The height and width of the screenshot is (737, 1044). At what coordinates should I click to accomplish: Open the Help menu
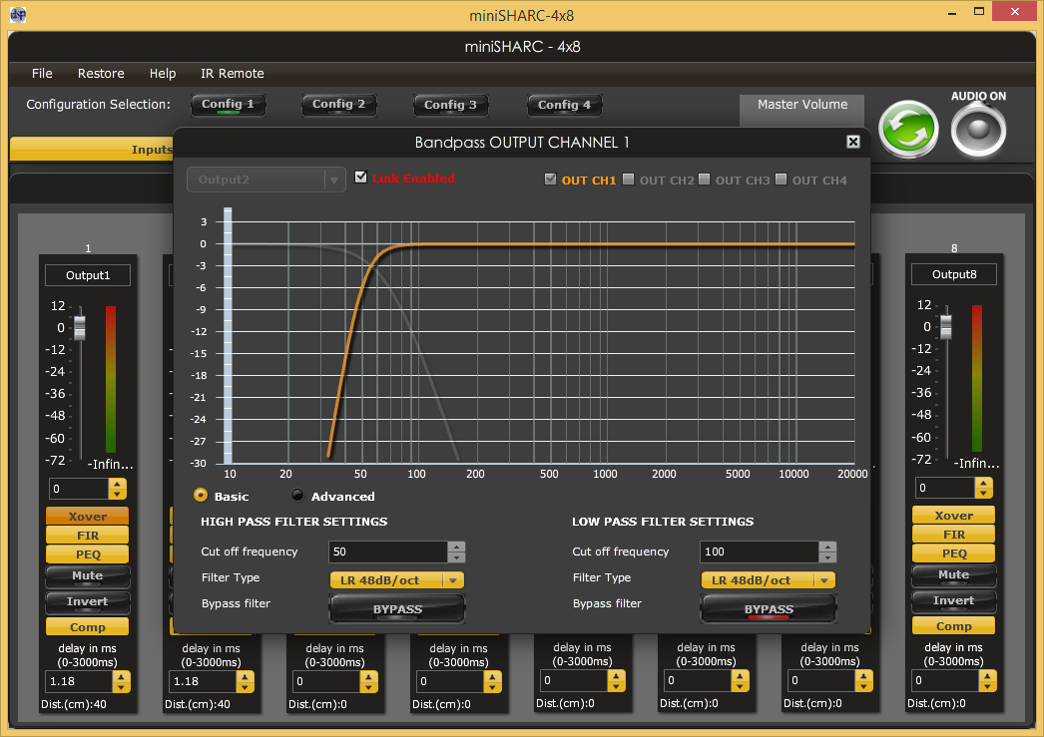163,73
